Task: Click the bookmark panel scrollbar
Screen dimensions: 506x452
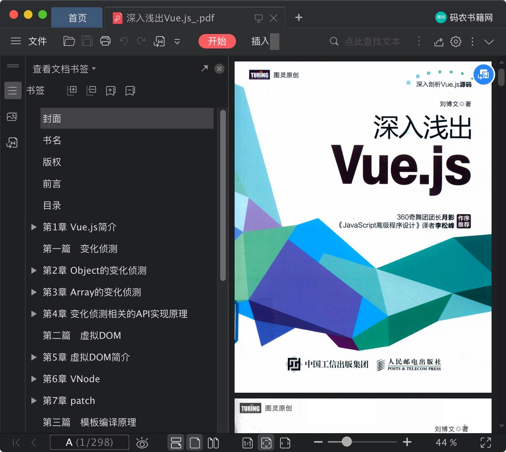Action: click(x=223, y=195)
